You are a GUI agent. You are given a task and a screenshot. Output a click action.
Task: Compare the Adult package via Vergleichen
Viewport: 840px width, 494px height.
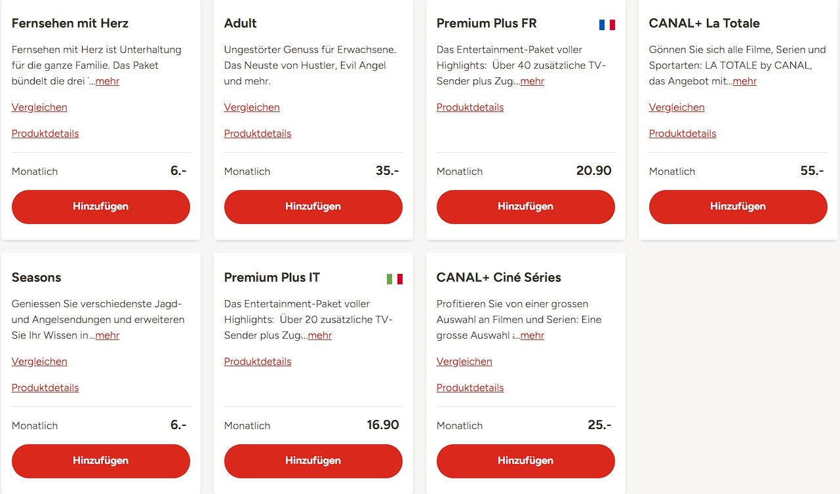click(252, 107)
